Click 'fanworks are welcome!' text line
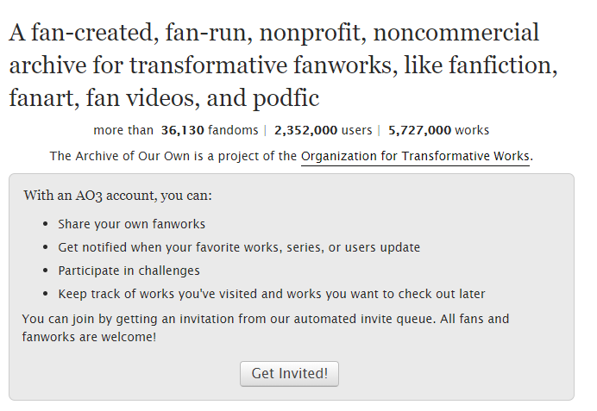 coord(89,337)
